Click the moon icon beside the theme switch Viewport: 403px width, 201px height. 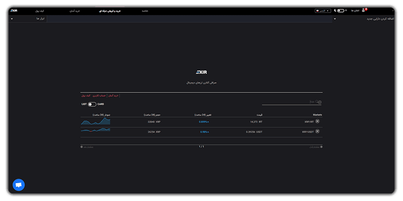(x=335, y=11)
